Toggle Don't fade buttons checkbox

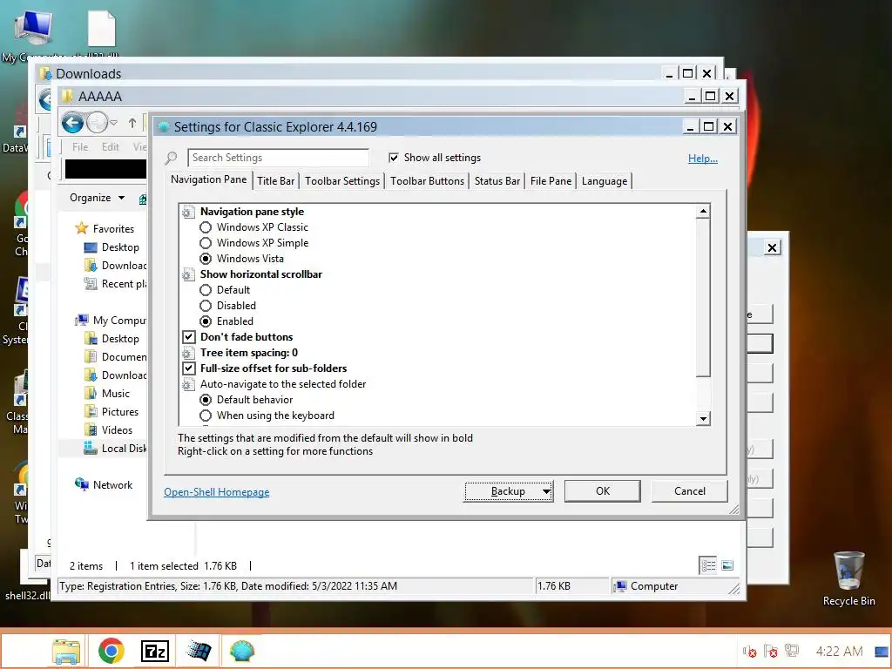[x=189, y=337]
